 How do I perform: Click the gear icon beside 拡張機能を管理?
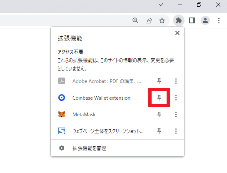62,148
